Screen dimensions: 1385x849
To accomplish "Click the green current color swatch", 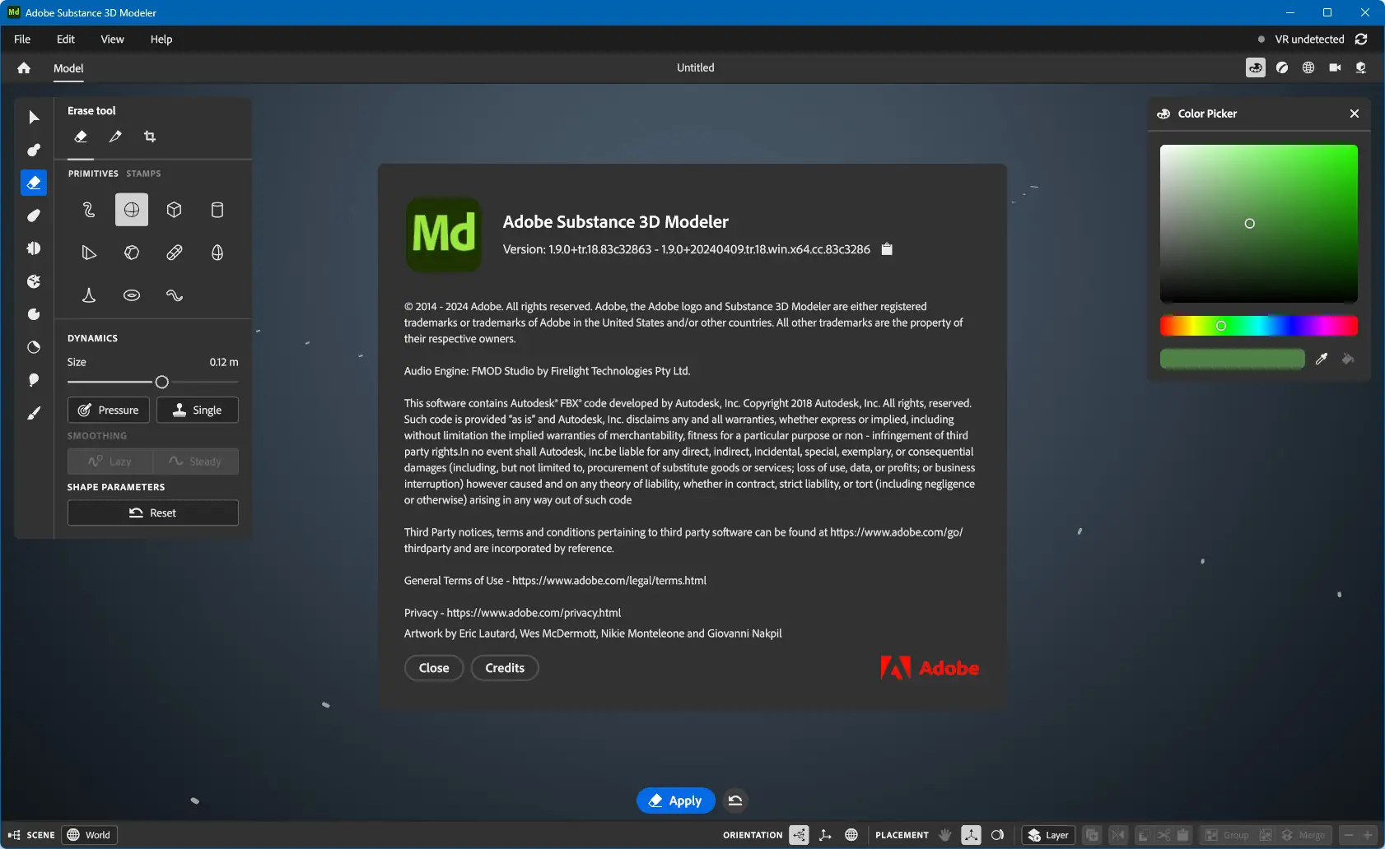I will coord(1233,359).
